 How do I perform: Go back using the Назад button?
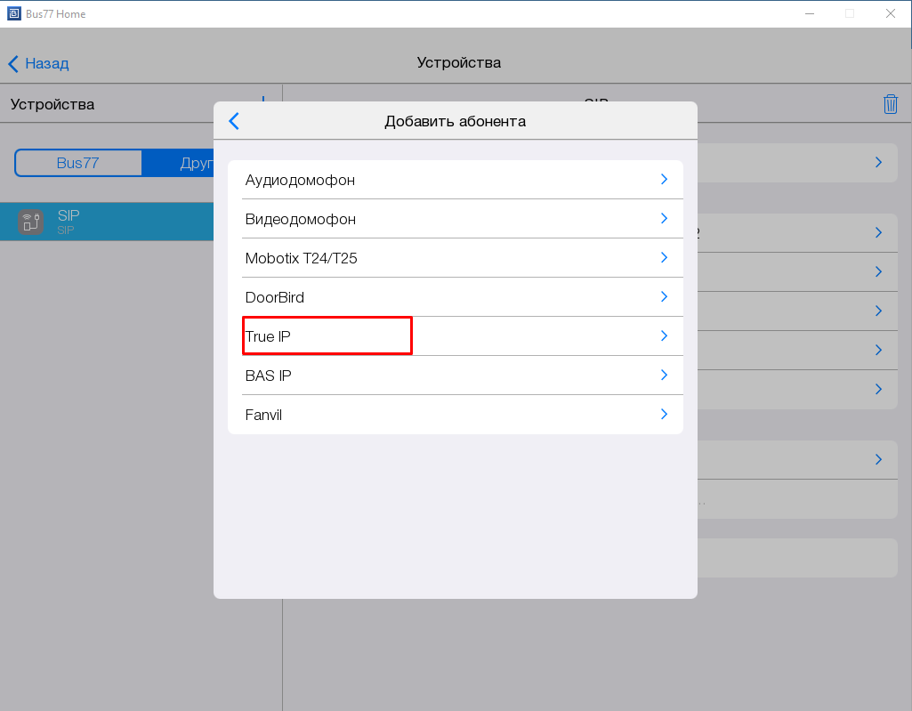38,63
